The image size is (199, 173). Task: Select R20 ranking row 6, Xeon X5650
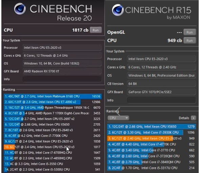53,124
